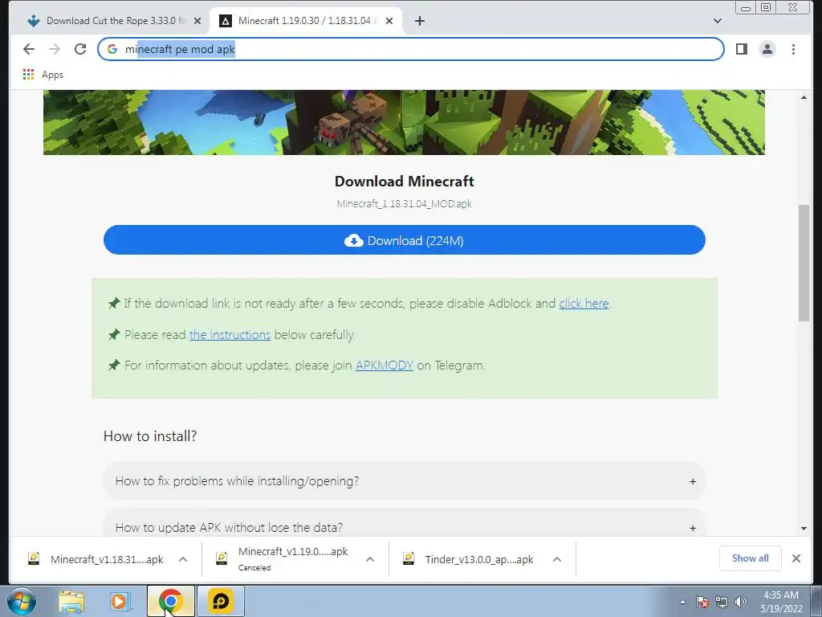The height and width of the screenshot is (617, 822).
Task: Follow the 'click here' link
Action: point(584,304)
